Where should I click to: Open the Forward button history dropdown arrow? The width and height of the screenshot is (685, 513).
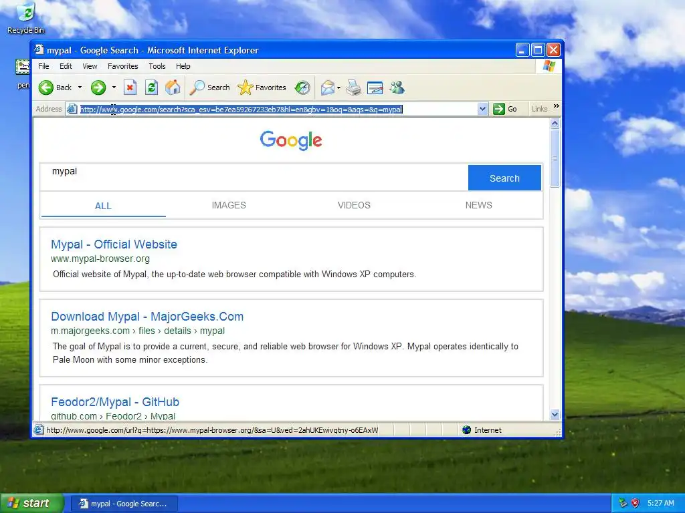(x=114, y=88)
